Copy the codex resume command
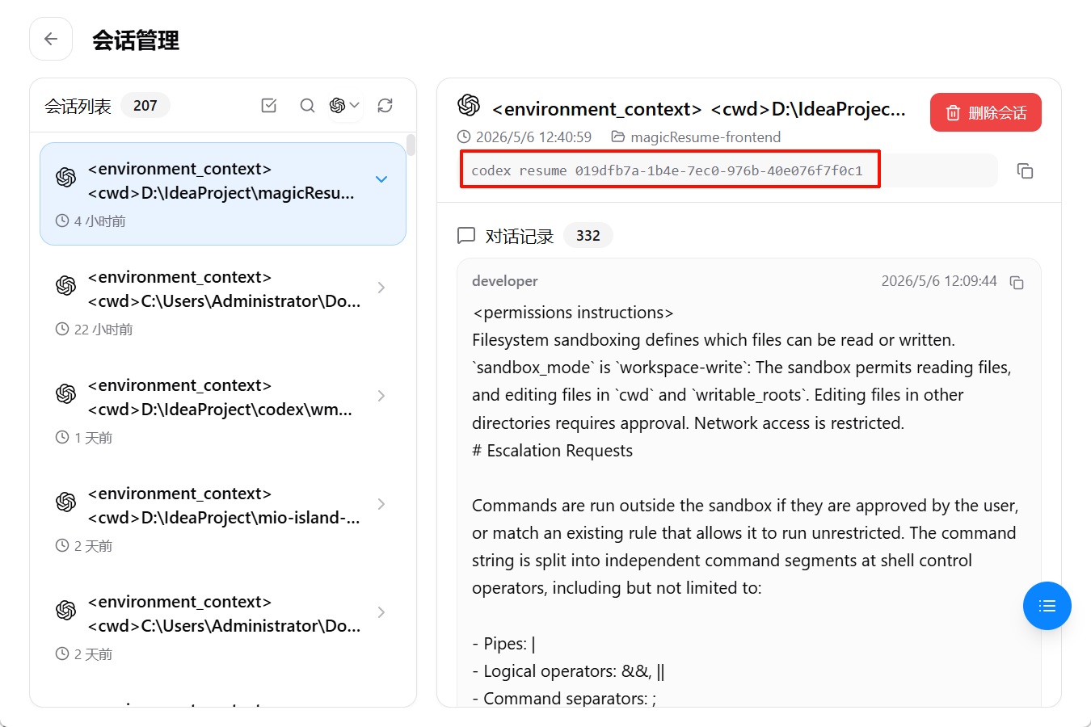 [x=1025, y=170]
